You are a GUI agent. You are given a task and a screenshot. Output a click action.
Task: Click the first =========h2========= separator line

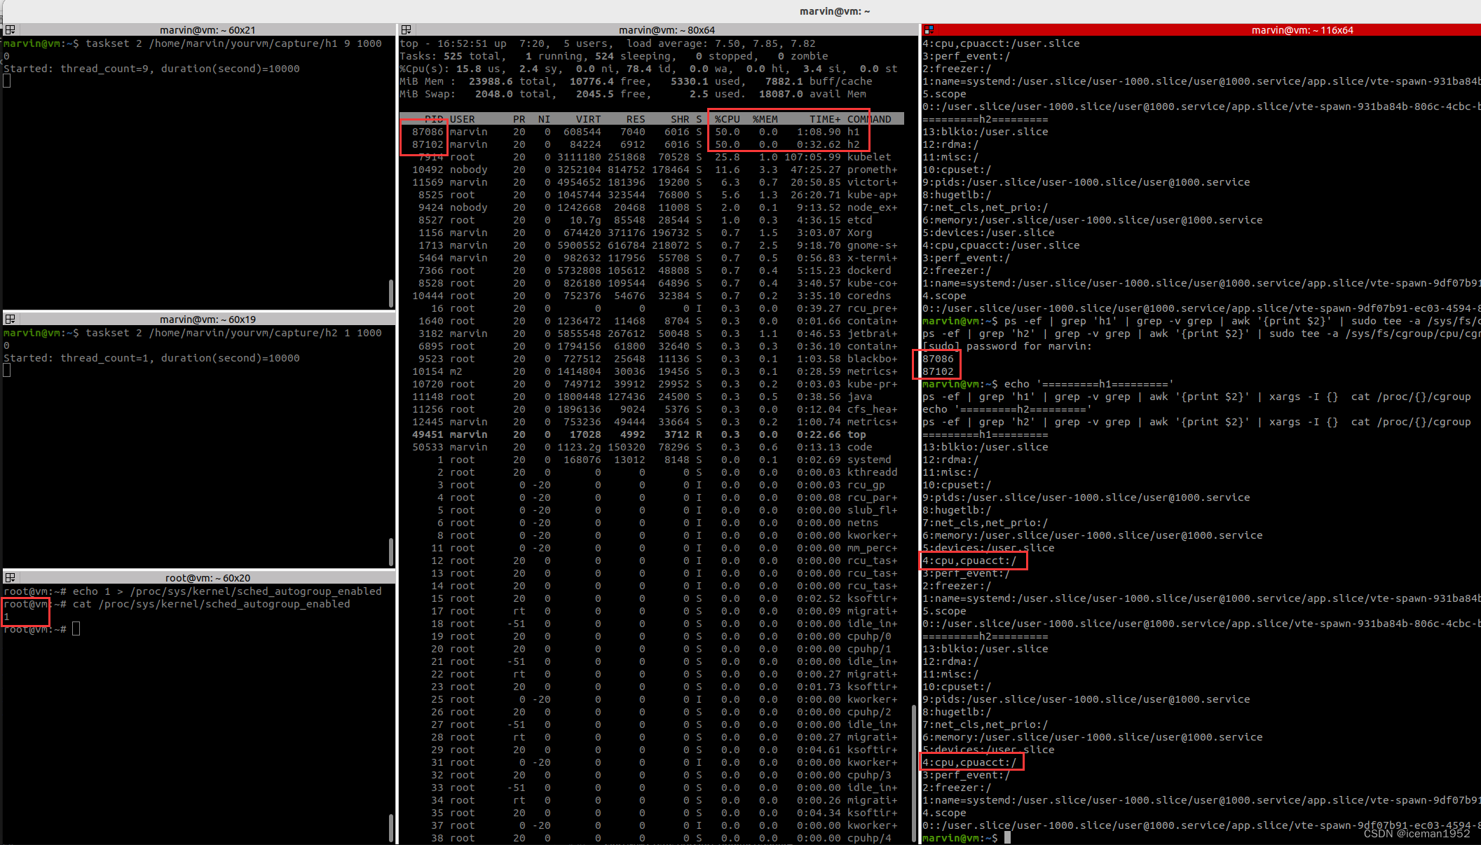click(985, 119)
